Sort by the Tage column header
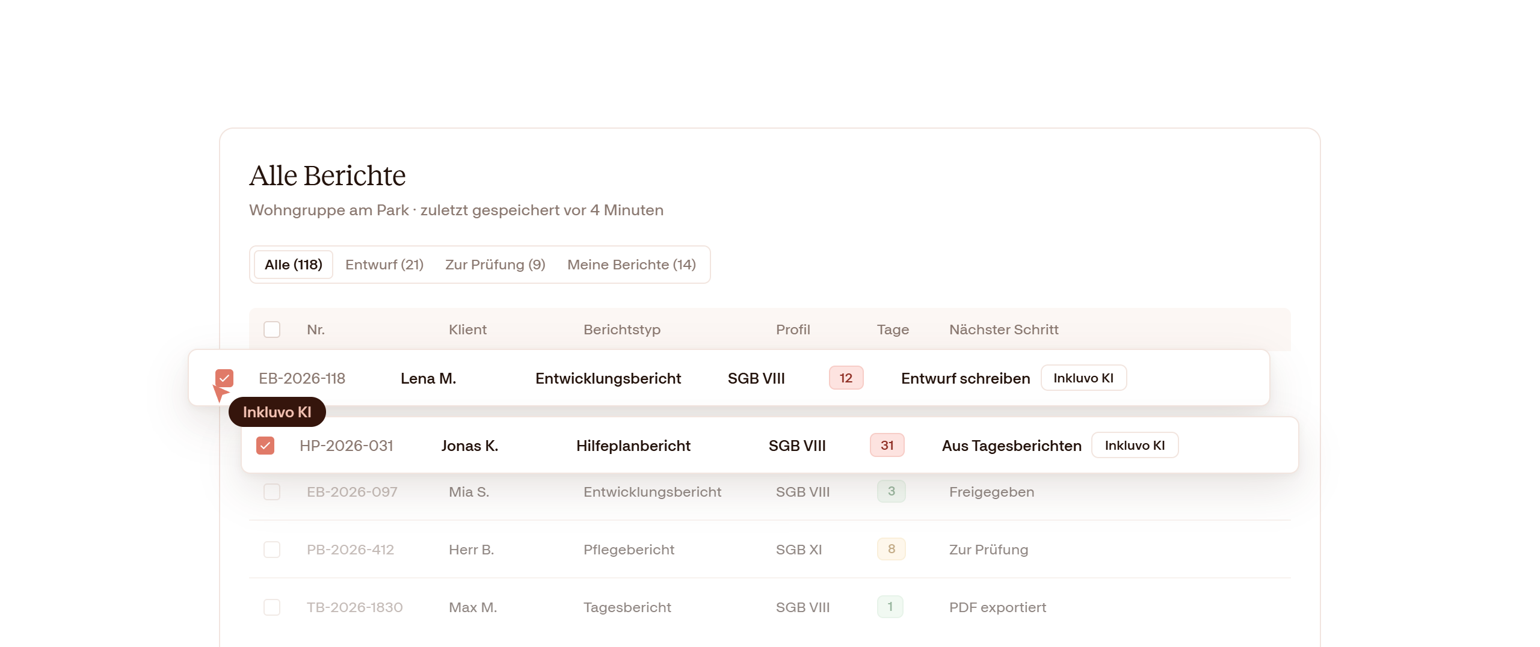 [x=893, y=330]
